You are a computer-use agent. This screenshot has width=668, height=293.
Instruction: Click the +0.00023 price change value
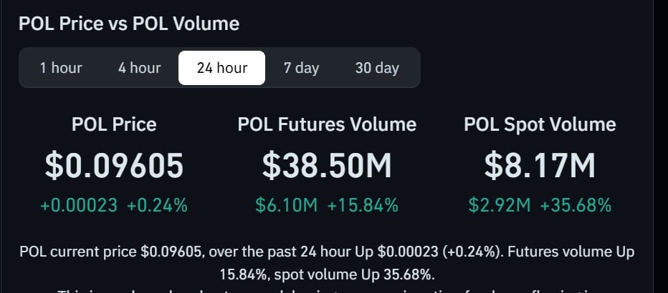tap(79, 206)
